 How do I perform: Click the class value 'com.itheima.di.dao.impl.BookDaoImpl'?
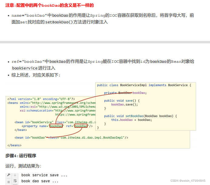tap(92, 138)
